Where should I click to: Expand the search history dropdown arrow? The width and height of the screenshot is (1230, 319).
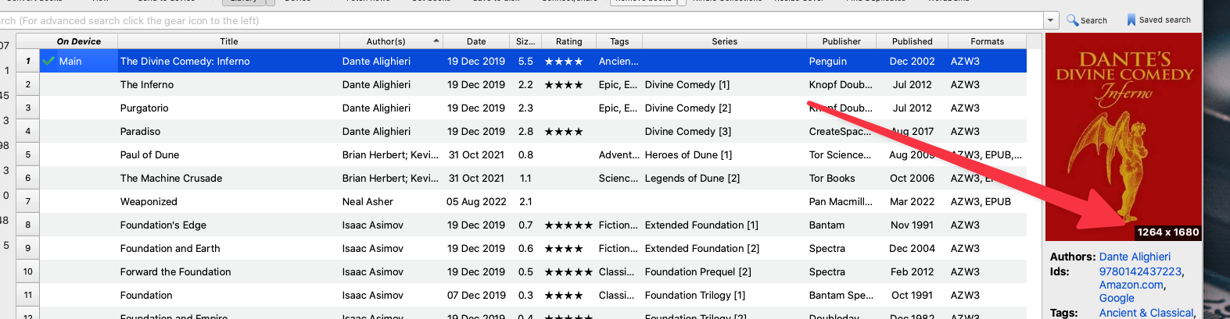click(1050, 20)
